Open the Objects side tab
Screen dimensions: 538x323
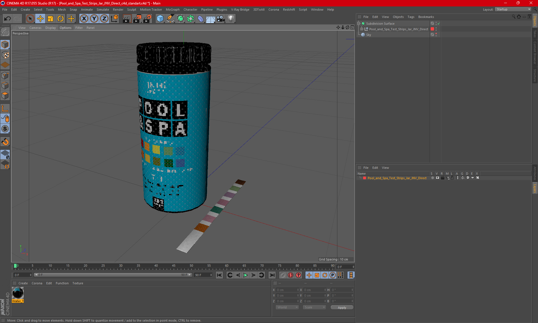pos(535,21)
